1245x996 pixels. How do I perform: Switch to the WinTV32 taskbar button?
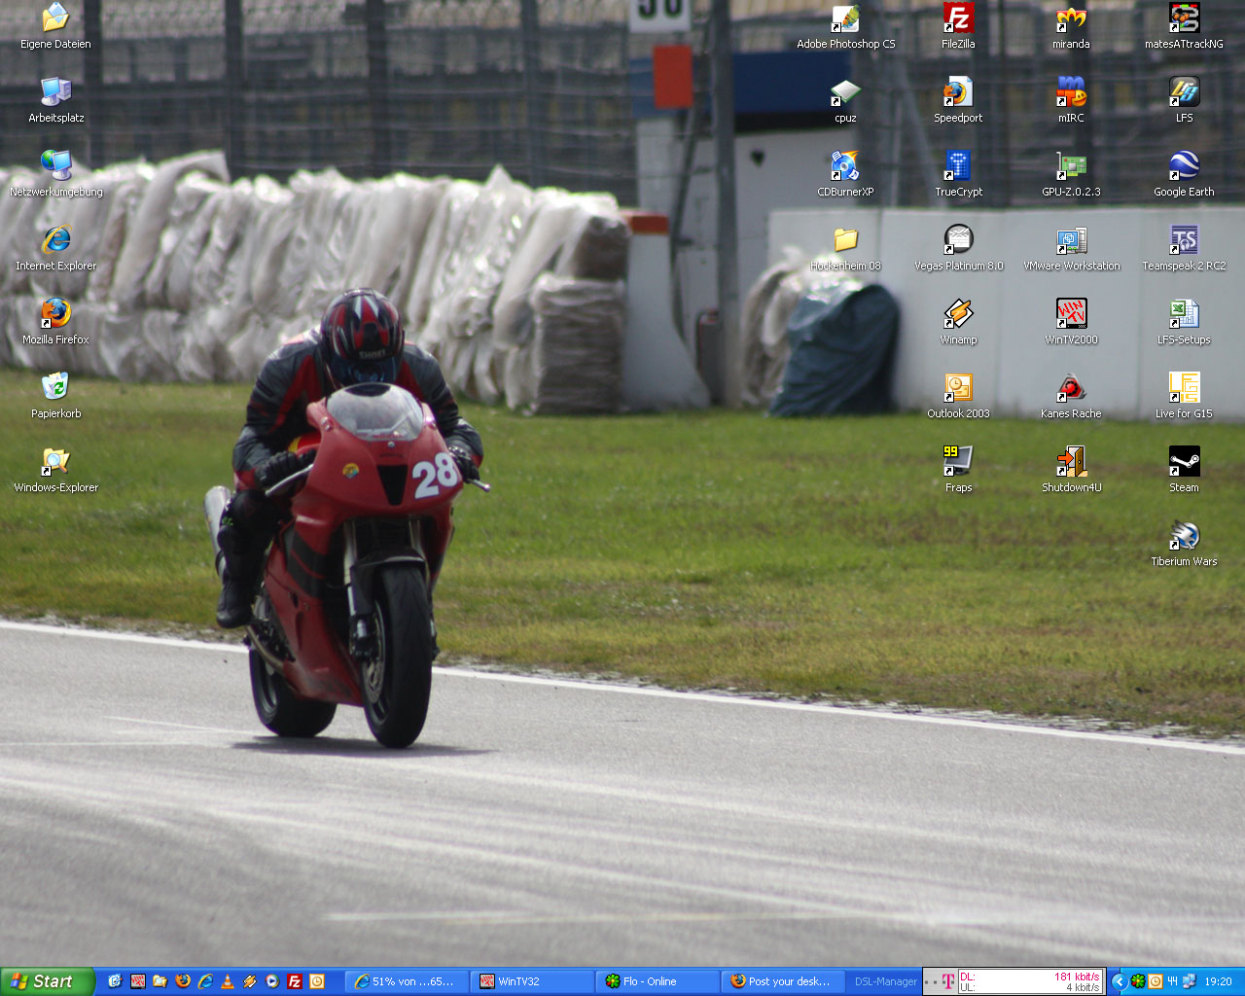(x=533, y=981)
